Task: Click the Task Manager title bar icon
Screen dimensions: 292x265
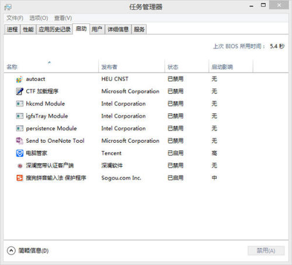Action: tap(8, 7)
